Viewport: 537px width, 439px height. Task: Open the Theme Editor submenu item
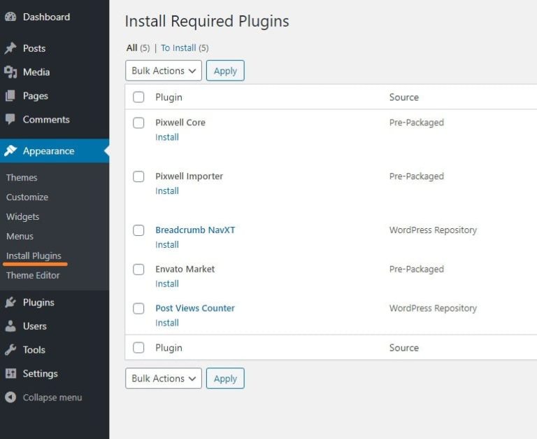pos(33,275)
